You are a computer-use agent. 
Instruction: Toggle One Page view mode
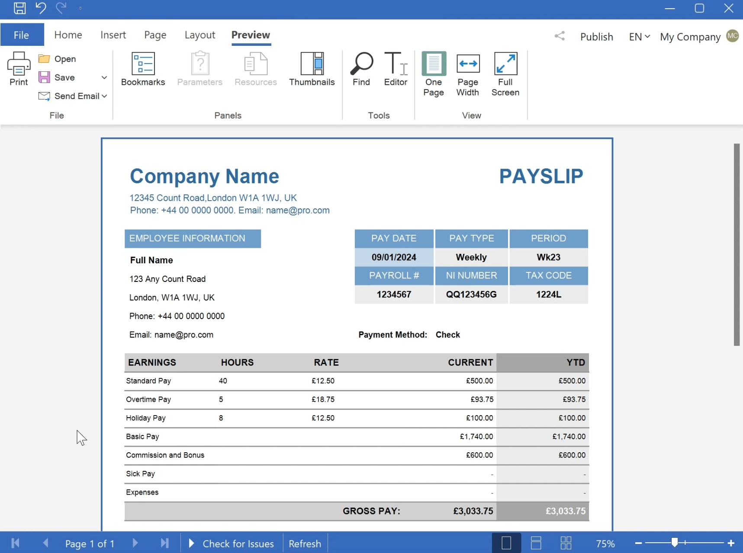[434, 74]
